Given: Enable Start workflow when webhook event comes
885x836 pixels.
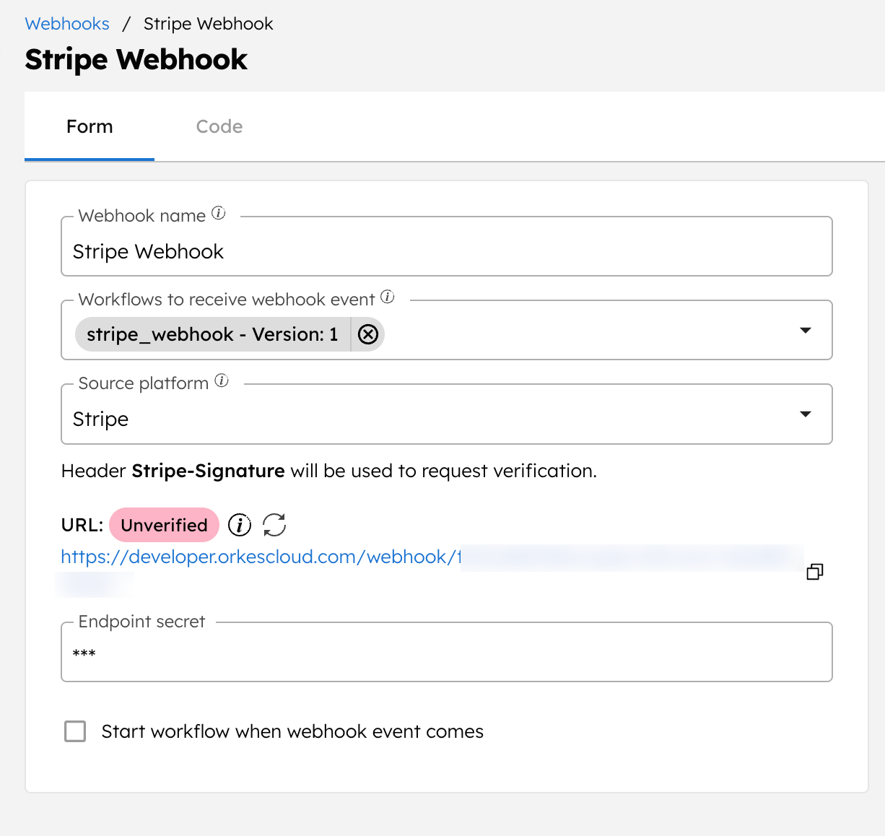Looking at the screenshot, I should tap(75, 731).
